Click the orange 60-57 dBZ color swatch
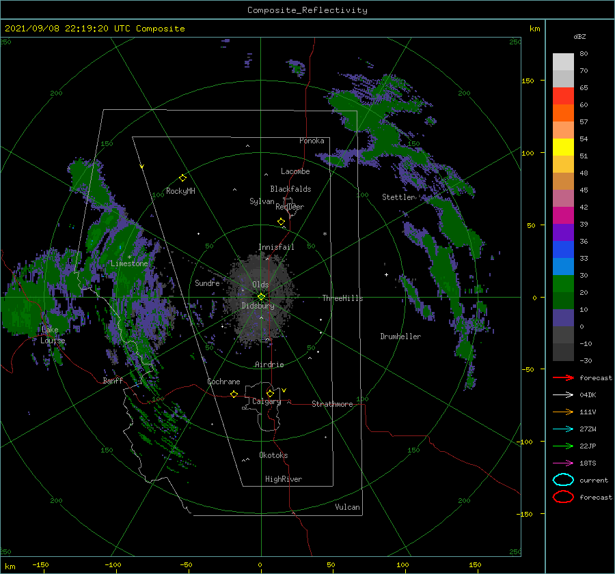The image size is (615, 574). 563,113
